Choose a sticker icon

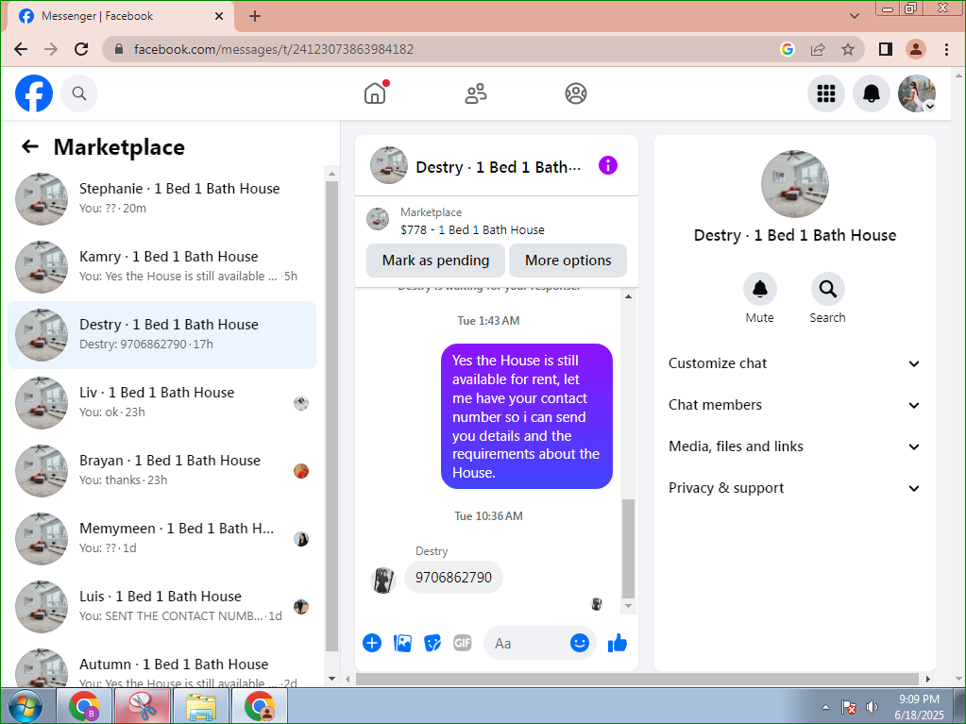coord(432,644)
